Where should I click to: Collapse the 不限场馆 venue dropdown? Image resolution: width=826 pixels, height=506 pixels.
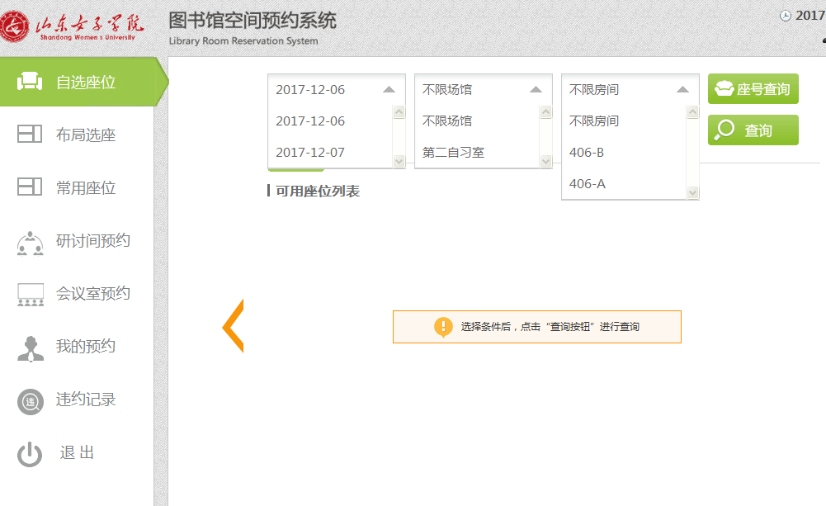536,89
